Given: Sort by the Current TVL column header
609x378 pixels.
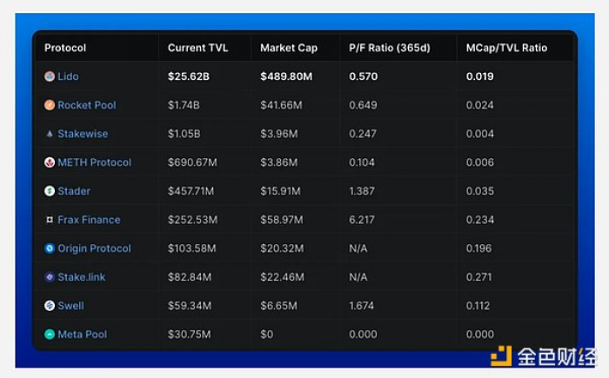Looking at the screenshot, I should [x=197, y=48].
